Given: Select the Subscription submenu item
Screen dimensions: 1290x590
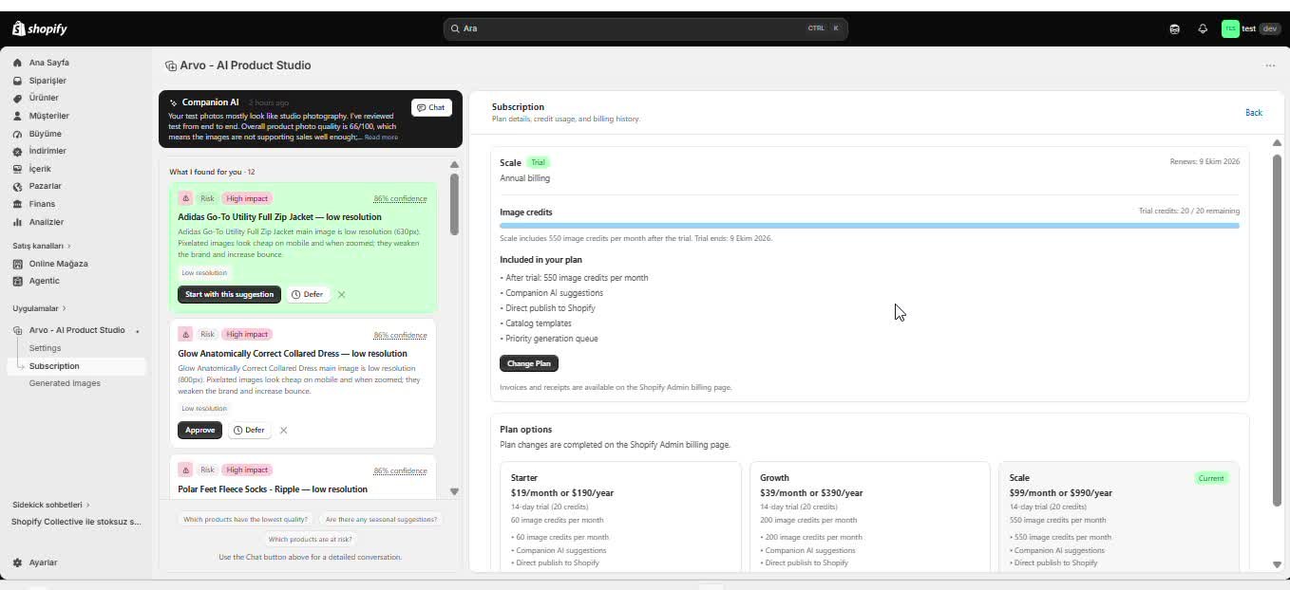Looking at the screenshot, I should (x=54, y=366).
